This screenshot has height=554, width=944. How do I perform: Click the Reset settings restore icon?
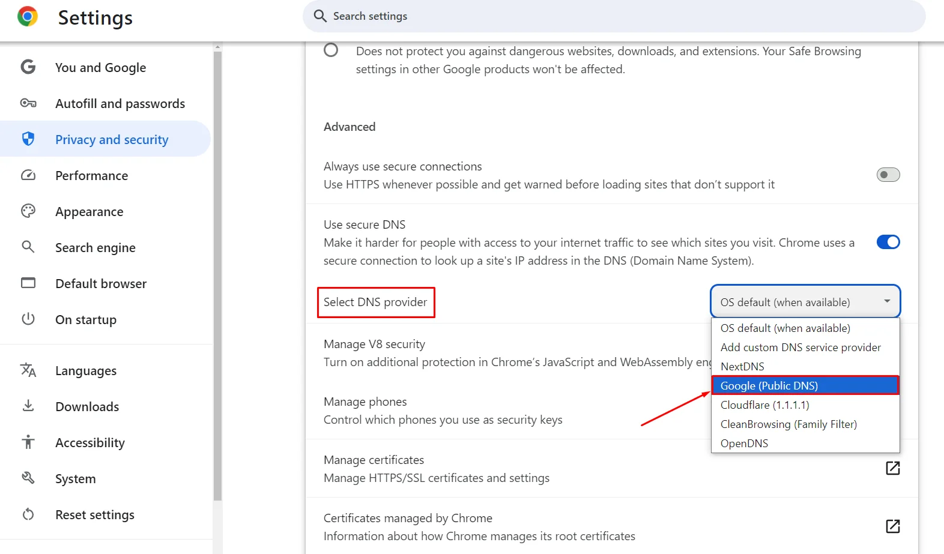pos(28,514)
